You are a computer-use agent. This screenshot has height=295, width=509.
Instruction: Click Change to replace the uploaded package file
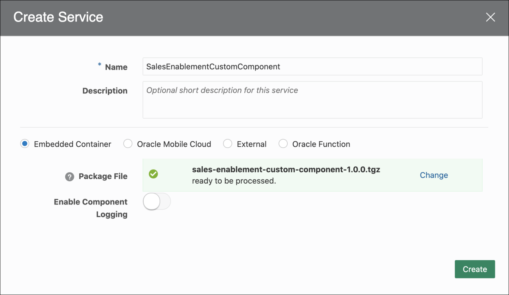click(433, 175)
